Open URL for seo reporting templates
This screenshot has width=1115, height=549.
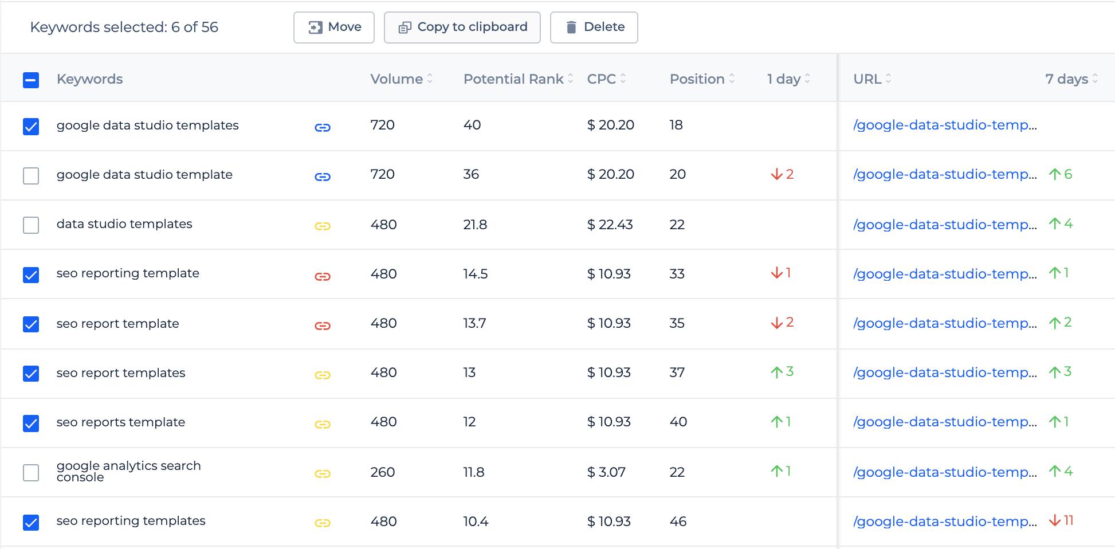tap(945, 521)
